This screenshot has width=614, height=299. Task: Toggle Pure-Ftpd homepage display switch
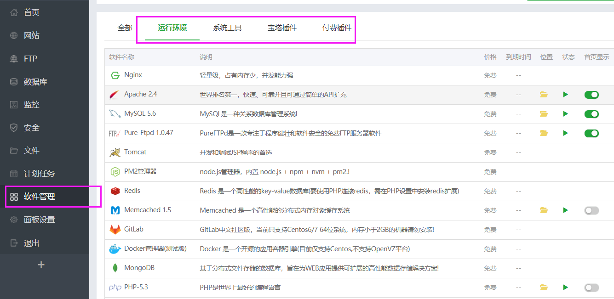coord(592,133)
